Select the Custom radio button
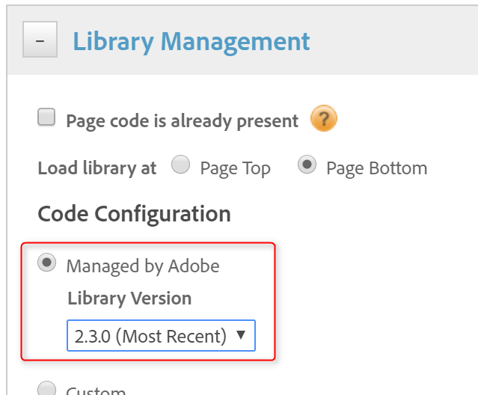 [x=46, y=388]
